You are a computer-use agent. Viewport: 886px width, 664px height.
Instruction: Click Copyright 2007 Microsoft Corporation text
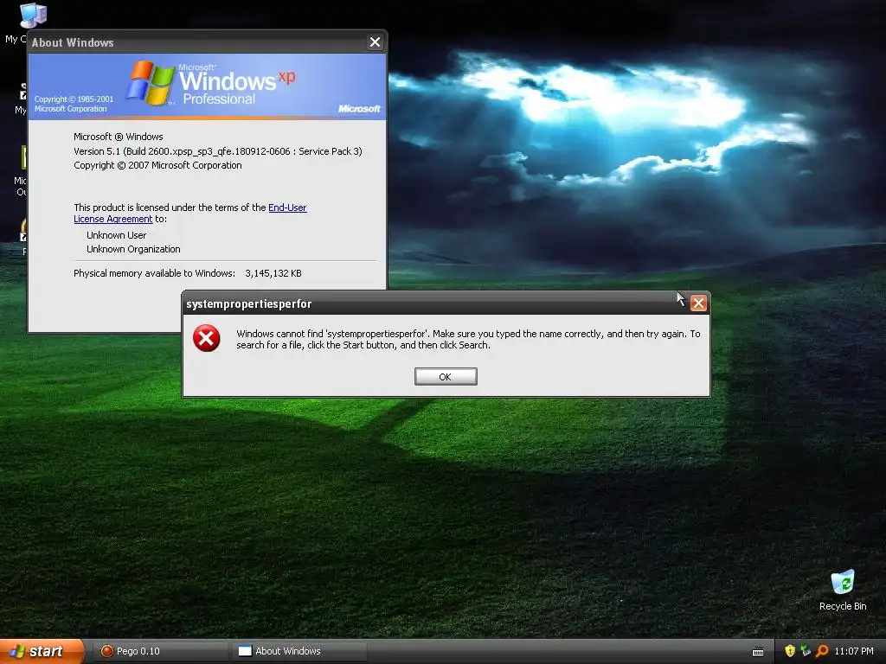[157, 165]
